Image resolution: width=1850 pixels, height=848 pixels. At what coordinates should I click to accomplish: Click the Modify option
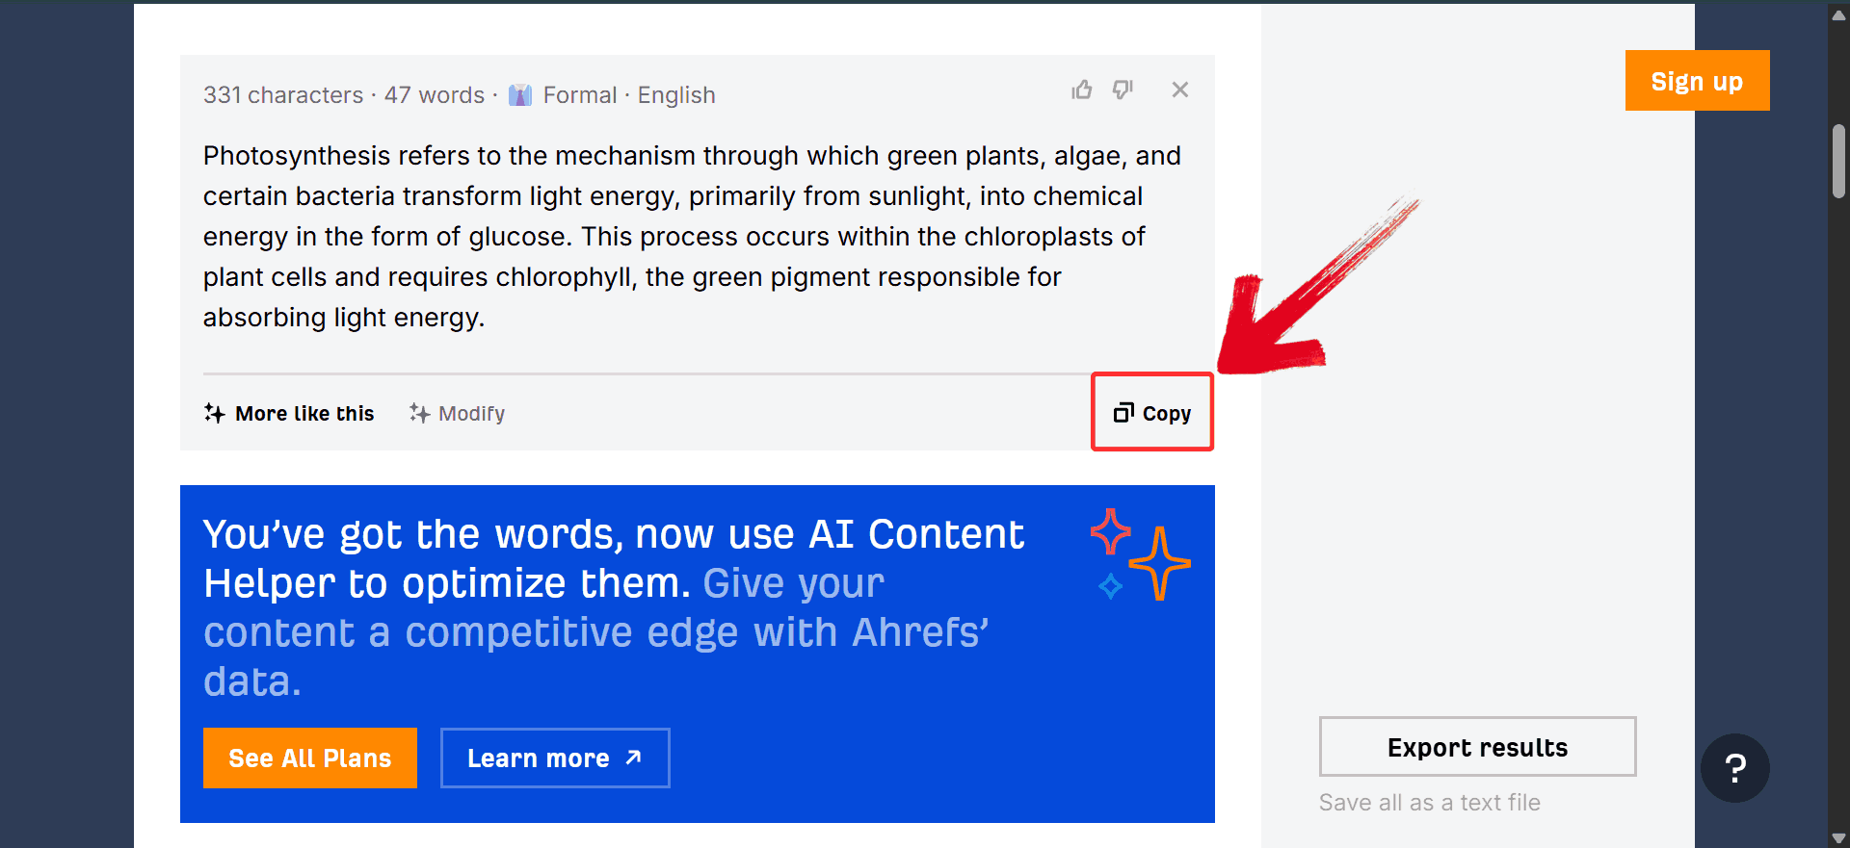click(x=458, y=414)
